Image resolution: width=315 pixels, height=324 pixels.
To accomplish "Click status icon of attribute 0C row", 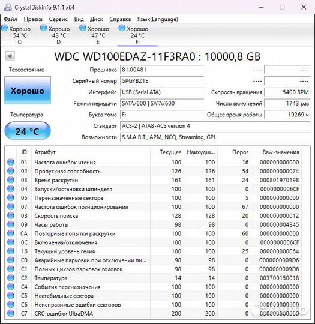I will click(x=11, y=242).
